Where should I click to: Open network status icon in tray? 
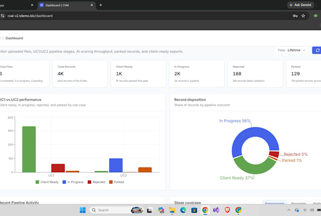point(305,210)
